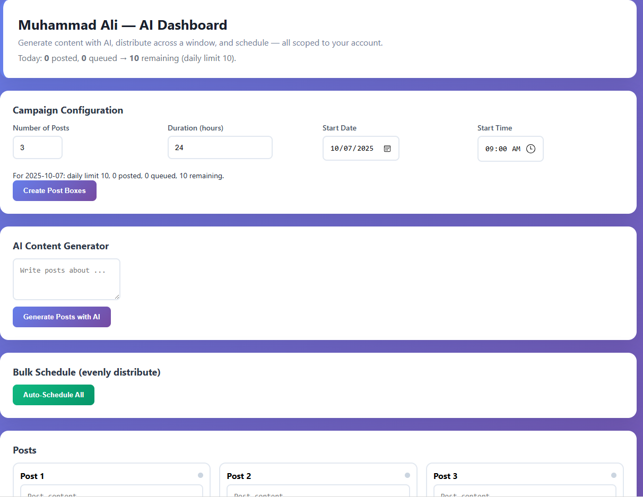Click the status dot on Post 1
The width and height of the screenshot is (643, 497).
[x=201, y=475]
